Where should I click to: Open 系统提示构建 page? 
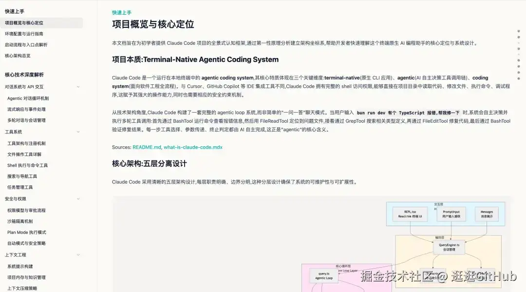pos(20,267)
